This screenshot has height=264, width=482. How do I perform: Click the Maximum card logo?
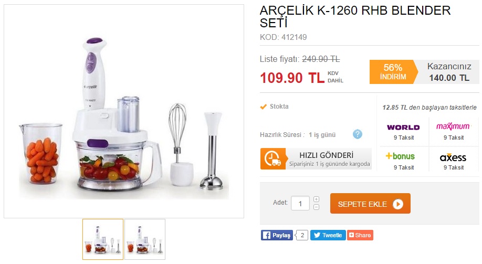tap(453, 126)
